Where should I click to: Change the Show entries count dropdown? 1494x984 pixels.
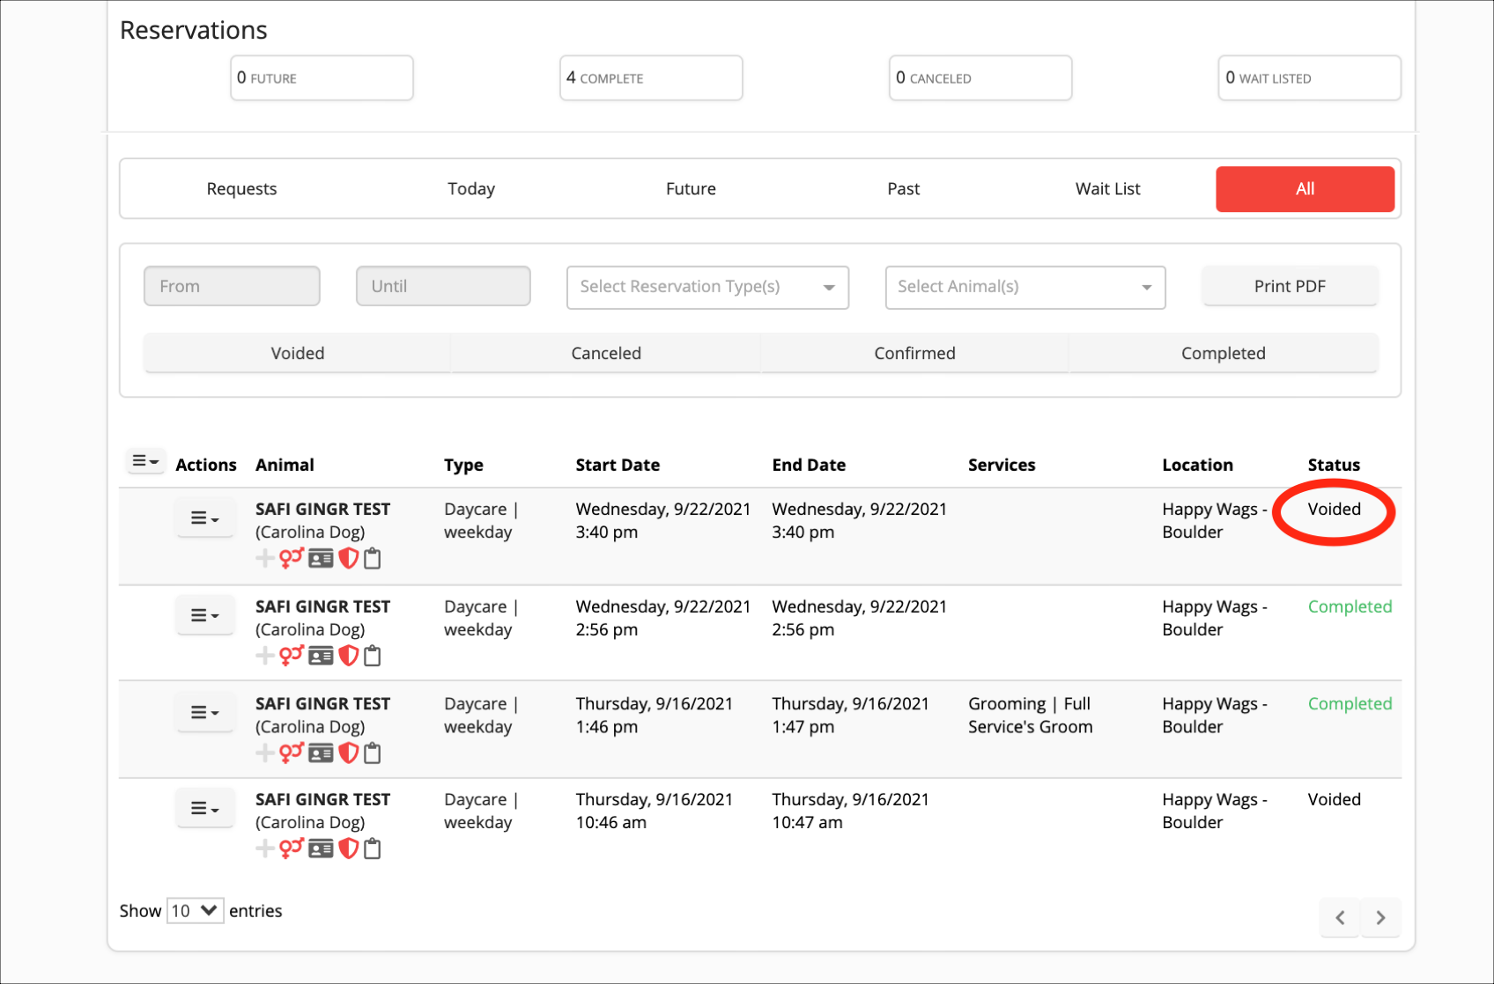tap(195, 911)
